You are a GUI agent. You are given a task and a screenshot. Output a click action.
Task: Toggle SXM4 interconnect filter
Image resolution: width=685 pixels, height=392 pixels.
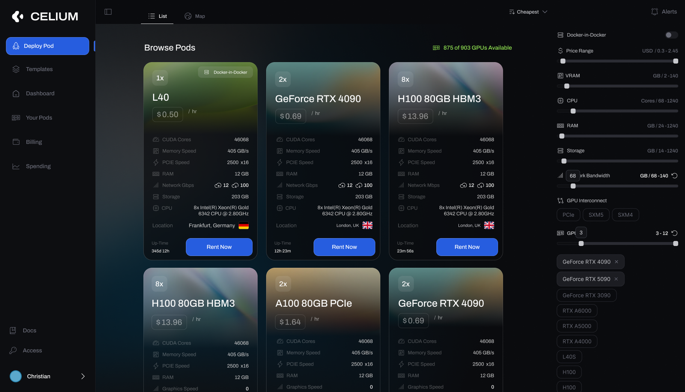pos(625,215)
